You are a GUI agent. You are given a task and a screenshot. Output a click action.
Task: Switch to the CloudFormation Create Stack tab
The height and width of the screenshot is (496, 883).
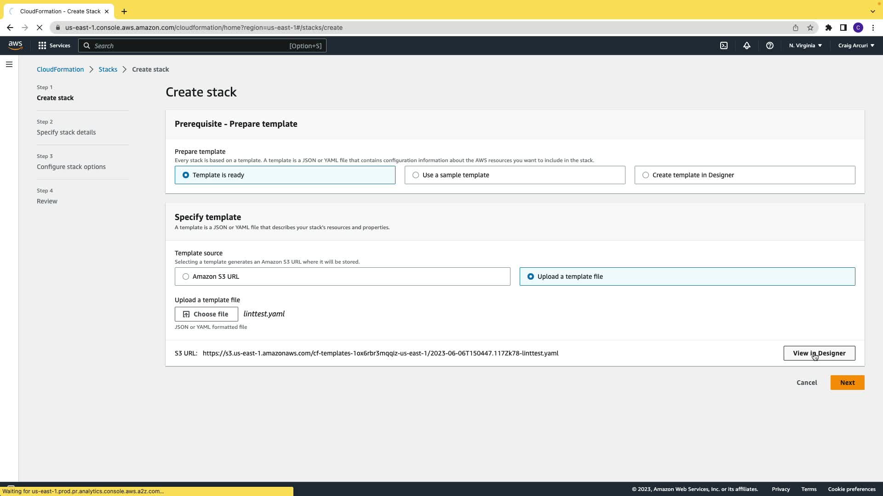pyautogui.click(x=60, y=11)
